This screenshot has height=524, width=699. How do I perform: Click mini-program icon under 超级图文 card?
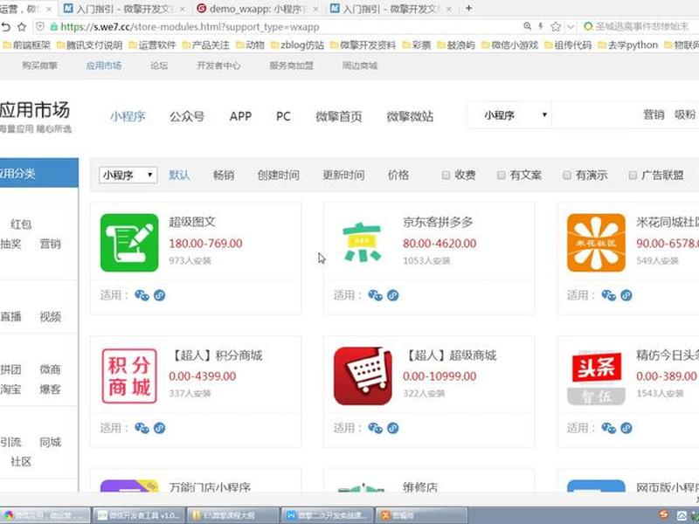coord(160,295)
